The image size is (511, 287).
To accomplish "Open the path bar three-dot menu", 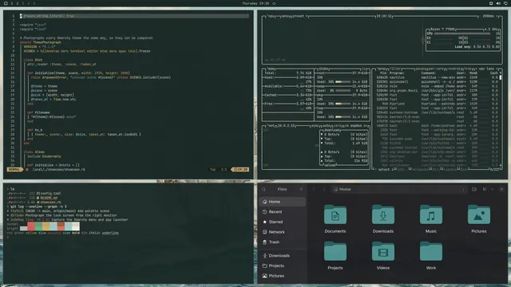I will (x=463, y=190).
